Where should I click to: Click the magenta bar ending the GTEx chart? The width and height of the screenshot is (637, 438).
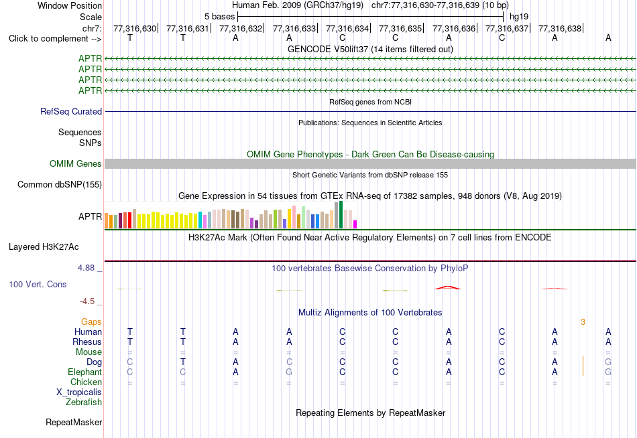tap(355, 224)
